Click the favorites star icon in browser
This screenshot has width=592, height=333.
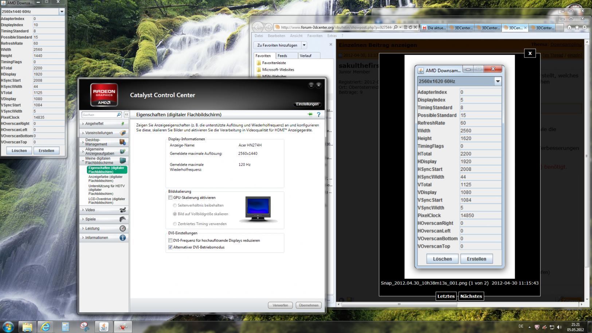pos(577,27)
